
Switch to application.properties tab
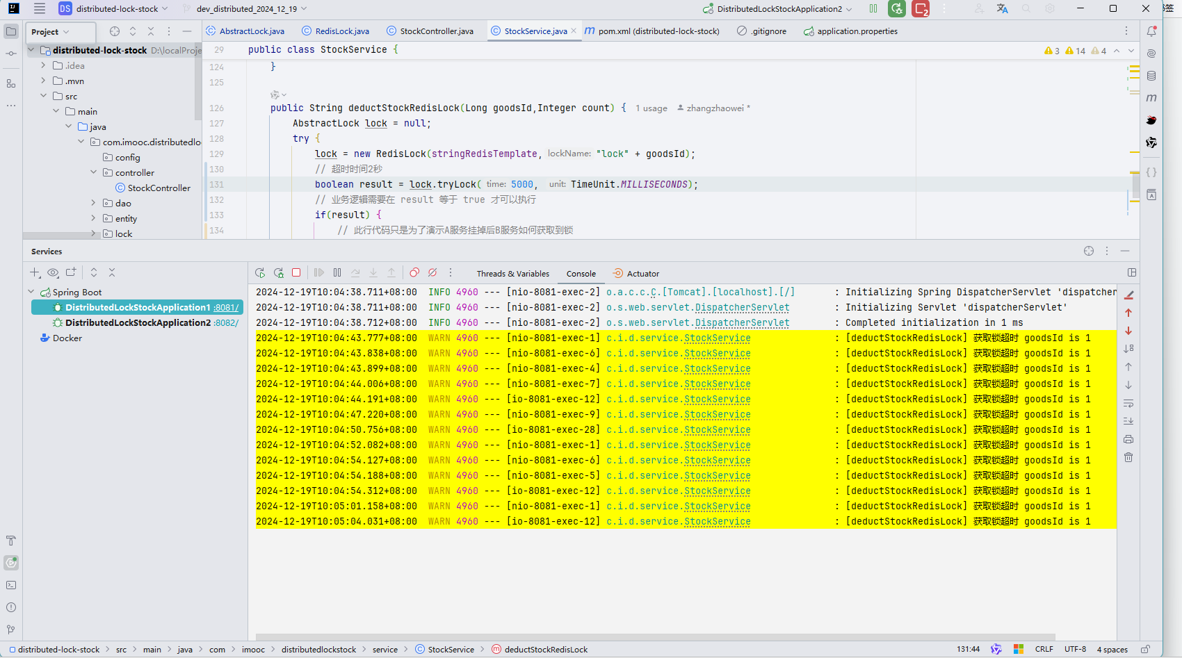(850, 31)
